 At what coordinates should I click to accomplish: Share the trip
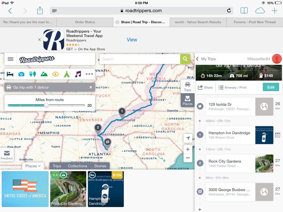(206, 87)
